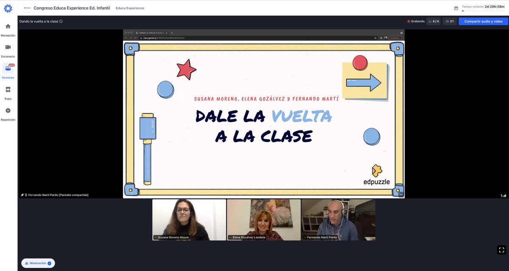Click the Educa Experience organizer link
Viewport: 509px width, 271px height.
130,8
